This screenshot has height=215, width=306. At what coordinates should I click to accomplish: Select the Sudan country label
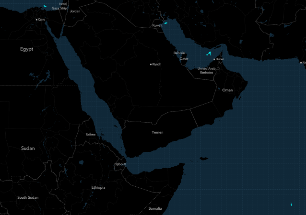point(28,148)
